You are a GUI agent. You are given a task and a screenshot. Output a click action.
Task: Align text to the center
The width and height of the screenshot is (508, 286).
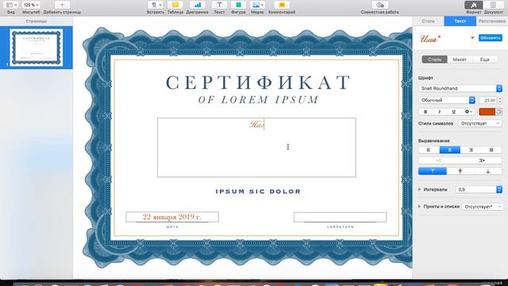click(450, 150)
